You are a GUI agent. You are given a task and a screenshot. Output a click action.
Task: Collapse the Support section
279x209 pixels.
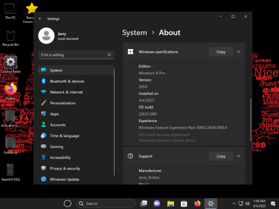tap(239, 156)
